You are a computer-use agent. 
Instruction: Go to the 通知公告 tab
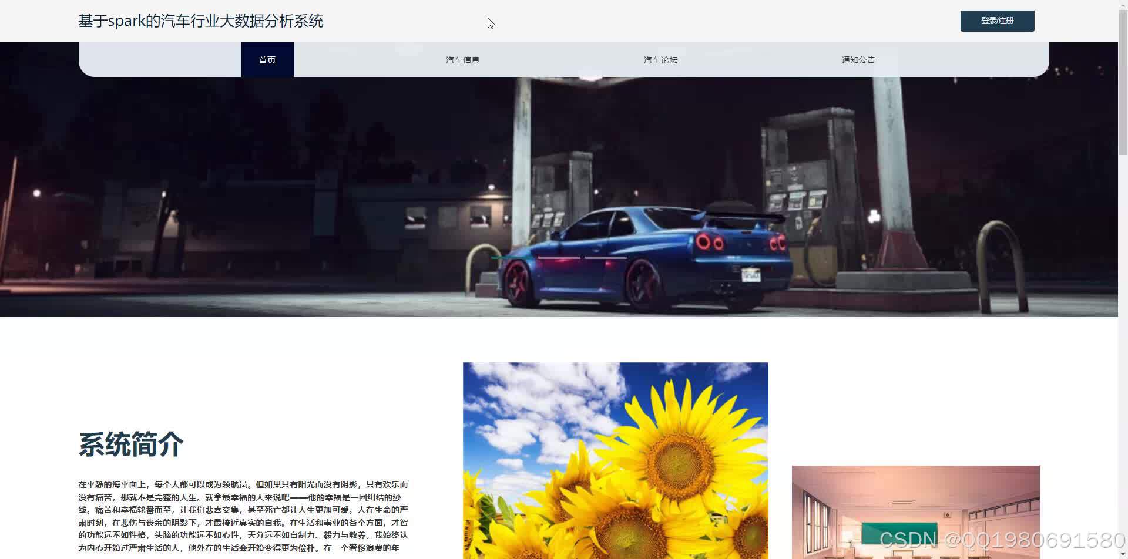[x=858, y=59]
